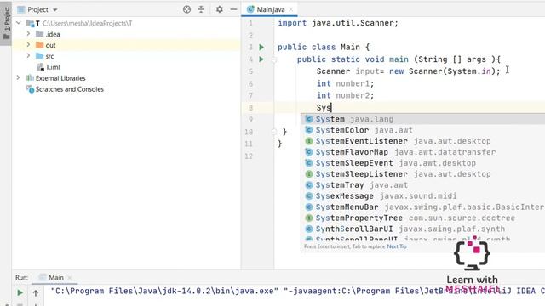Choose System java.lang completion
Viewport: 545px width, 306px height.
pos(422,119)
